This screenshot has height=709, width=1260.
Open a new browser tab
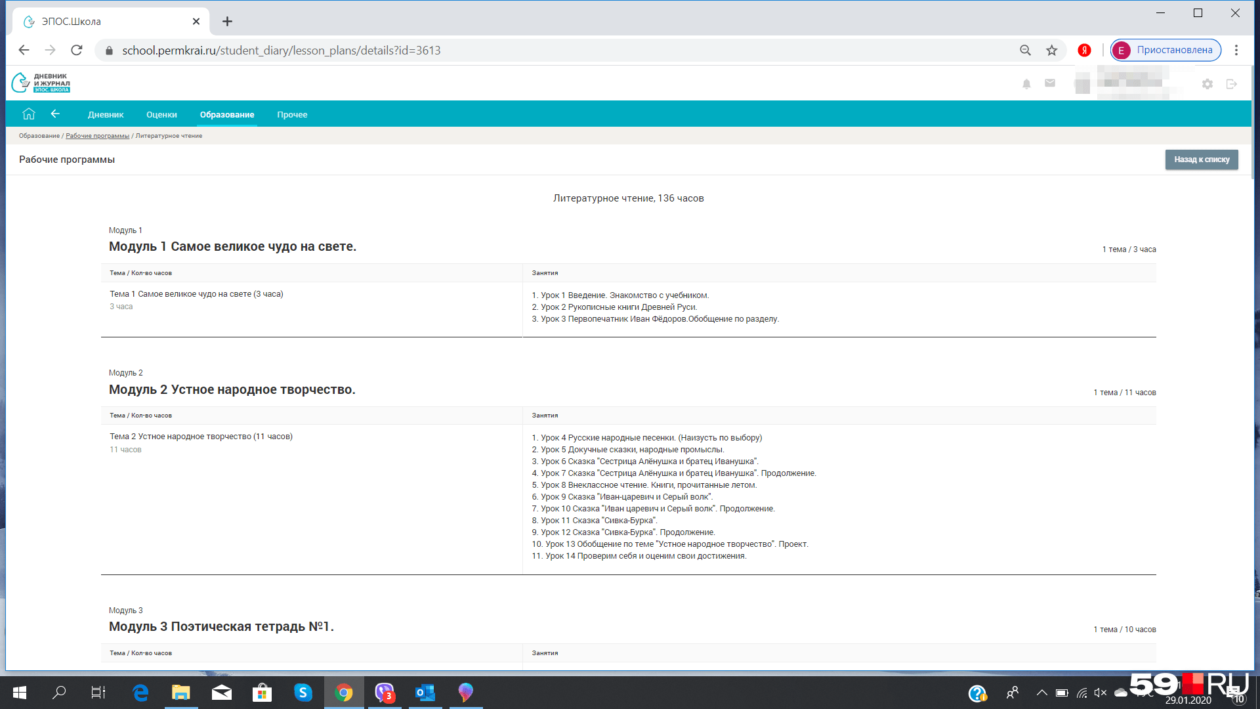227,22
